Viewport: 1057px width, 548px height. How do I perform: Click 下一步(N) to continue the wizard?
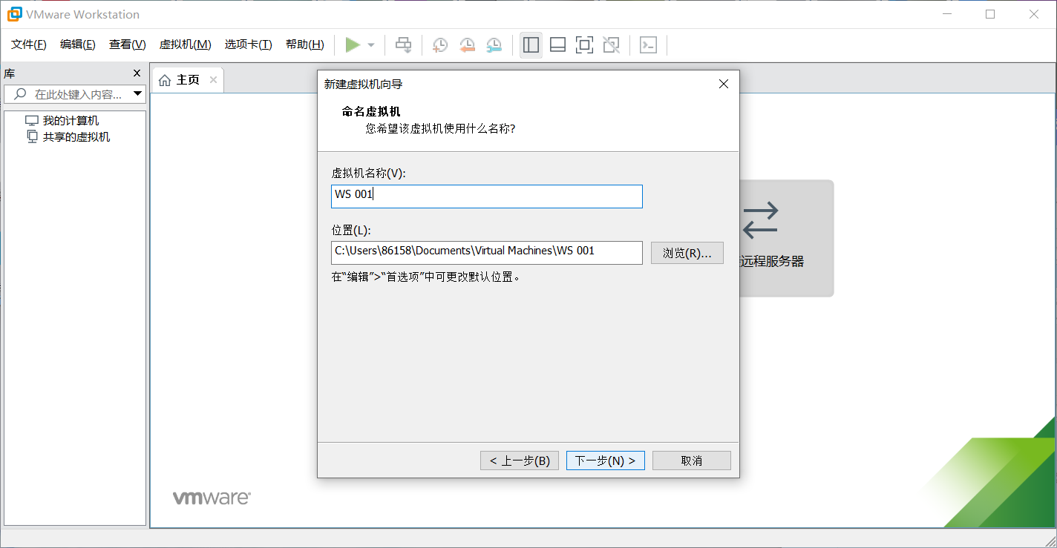click(606, 460)
